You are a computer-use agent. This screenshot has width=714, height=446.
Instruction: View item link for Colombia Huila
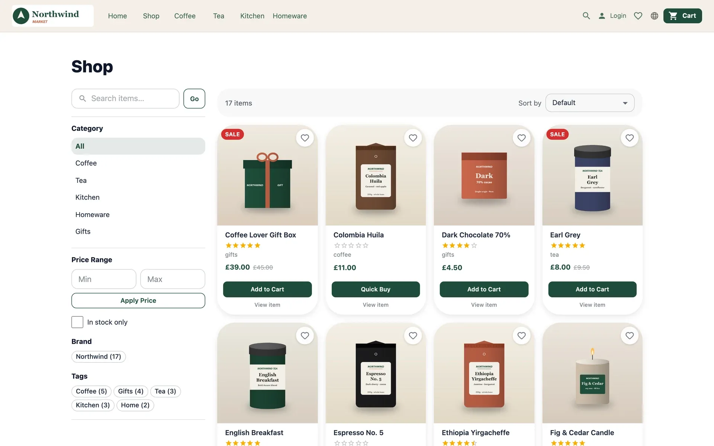click(376, 305)
